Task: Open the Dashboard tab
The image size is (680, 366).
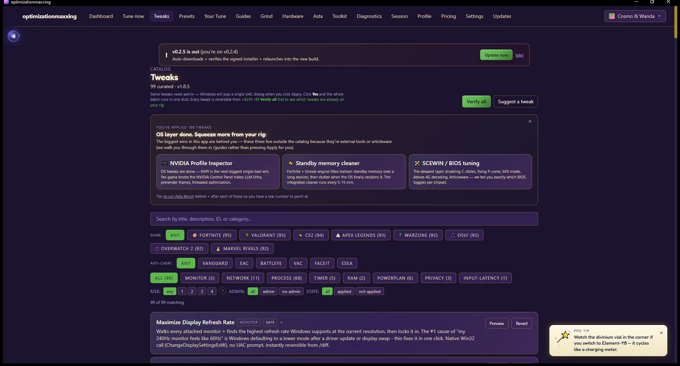Action: 101,16
